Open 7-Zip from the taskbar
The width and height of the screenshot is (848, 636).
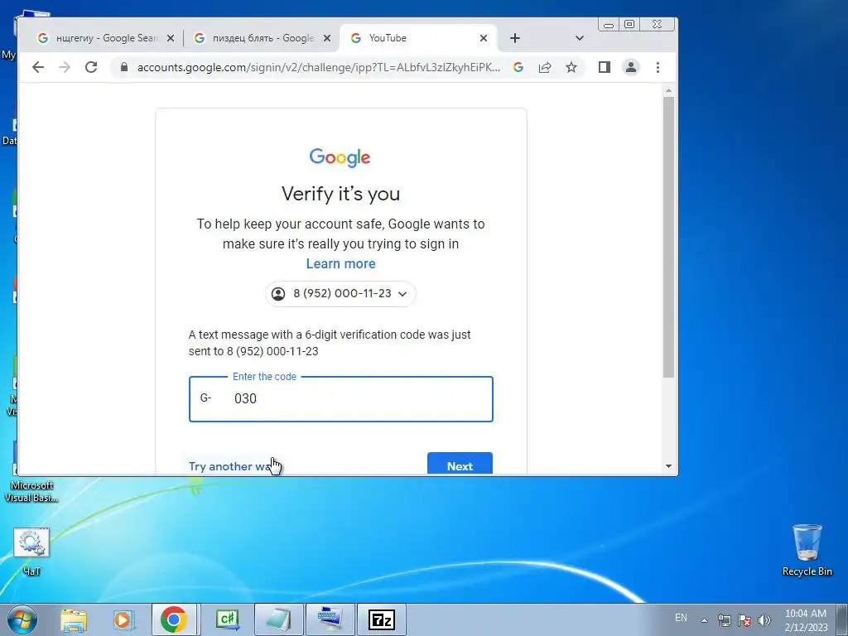click(382, 619)
